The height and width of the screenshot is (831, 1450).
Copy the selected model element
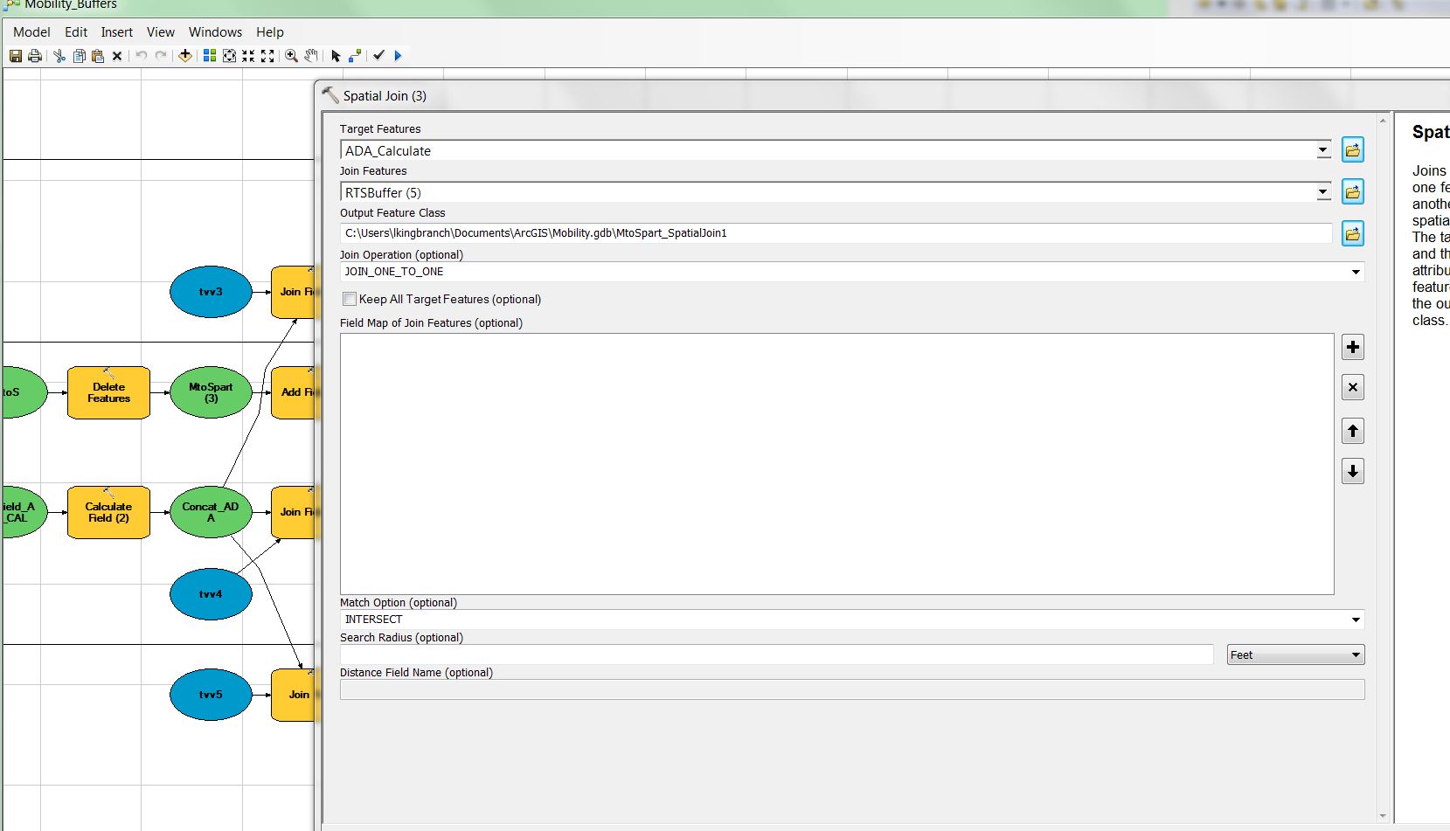click(x=79, y=56)
